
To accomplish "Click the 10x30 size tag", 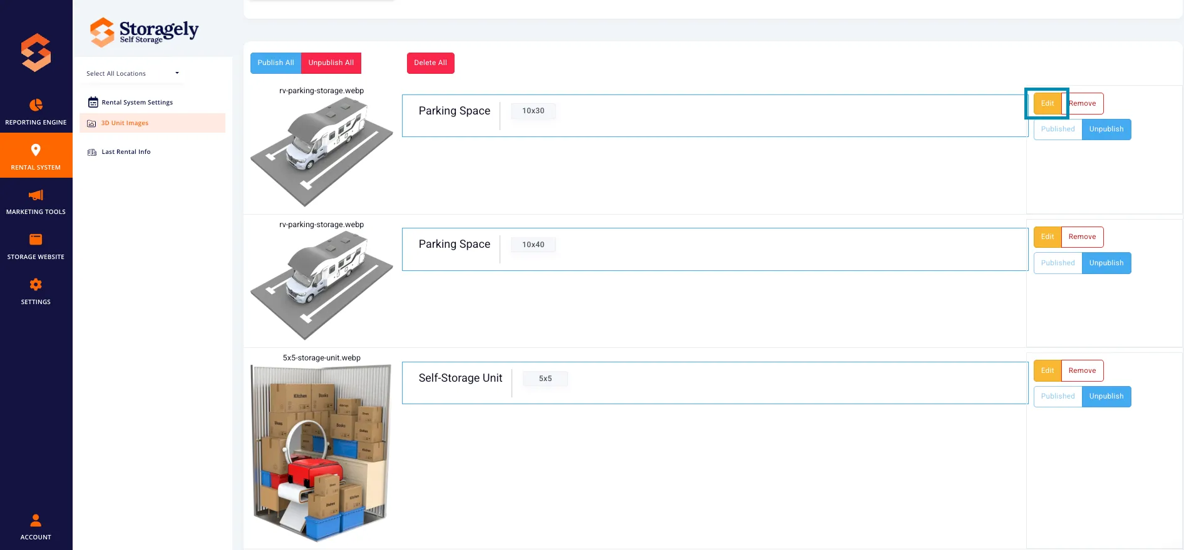I will [x=533, y=111].
